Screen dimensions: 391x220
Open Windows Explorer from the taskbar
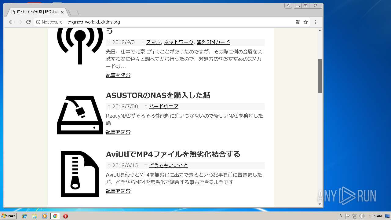[35, 216]
